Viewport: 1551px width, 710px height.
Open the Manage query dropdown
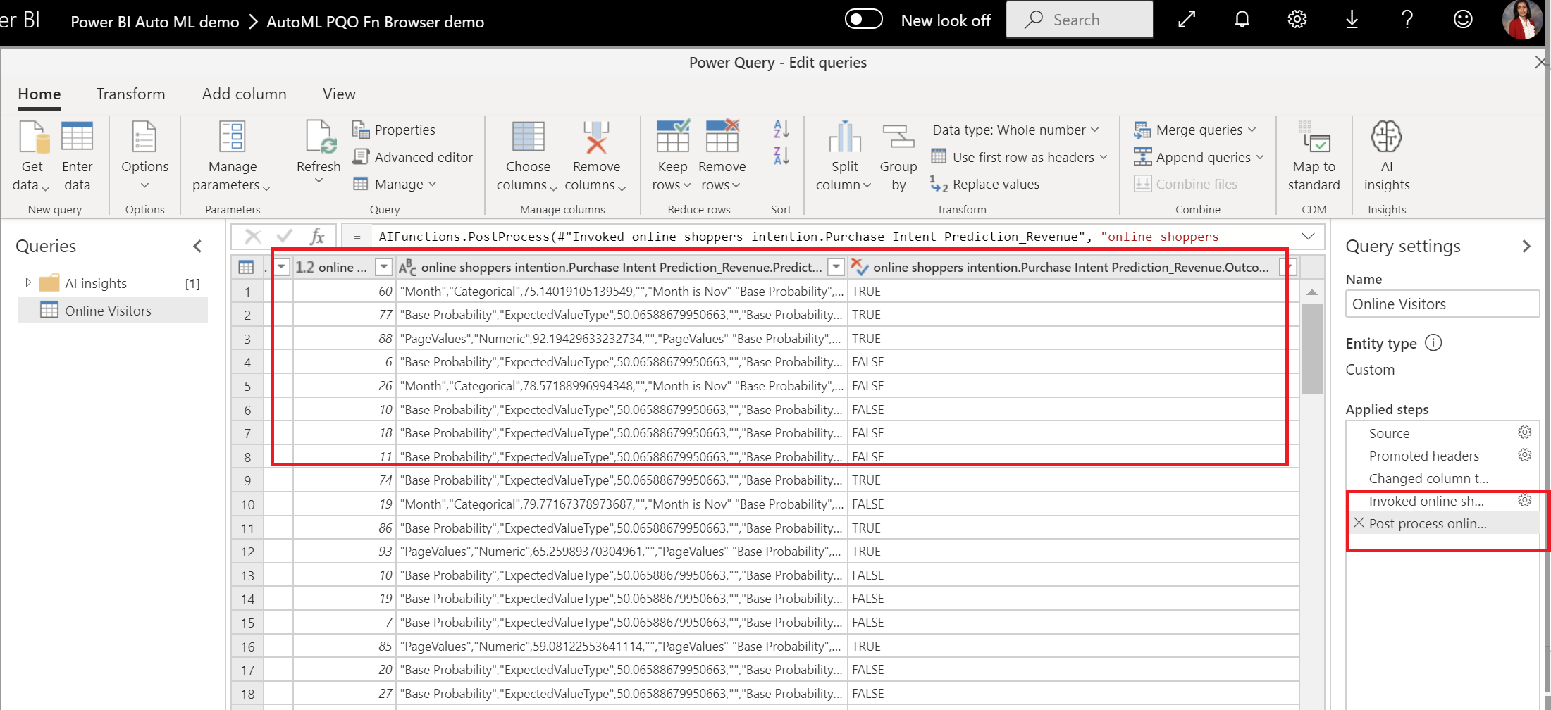(395, 184)
